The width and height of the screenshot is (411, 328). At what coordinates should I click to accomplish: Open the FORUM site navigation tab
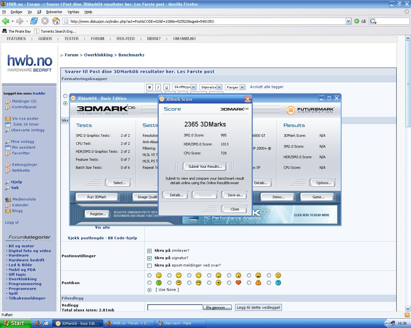point(97,39)
